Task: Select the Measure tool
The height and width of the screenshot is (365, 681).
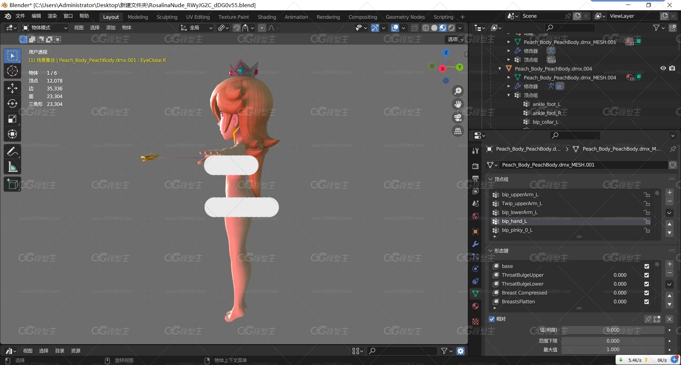Action: coord(12,167)
